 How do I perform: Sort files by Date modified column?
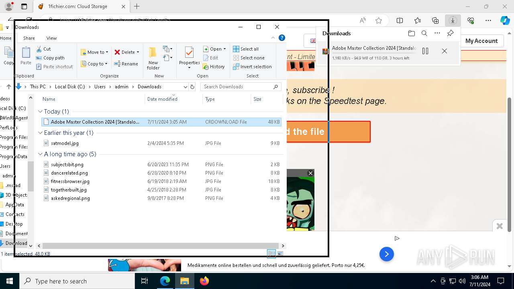[174, 99]
